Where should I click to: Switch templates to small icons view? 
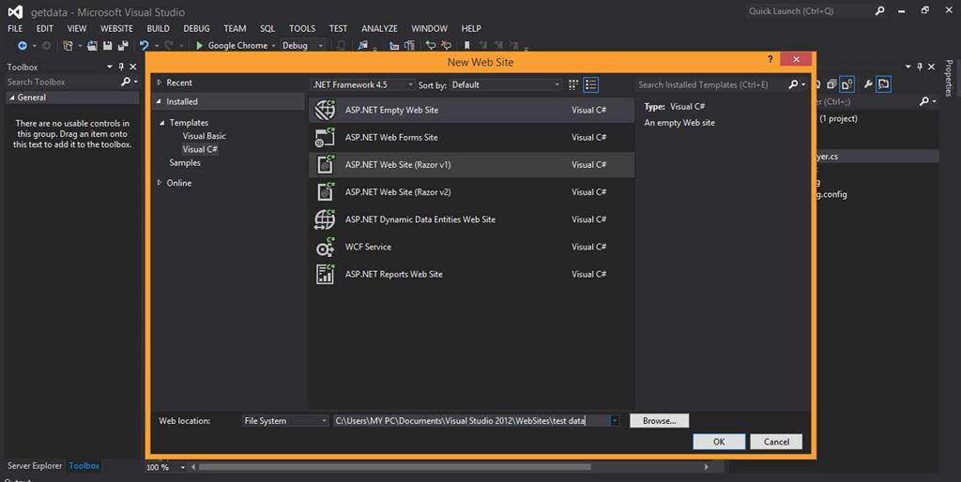(x=573, y=85)
